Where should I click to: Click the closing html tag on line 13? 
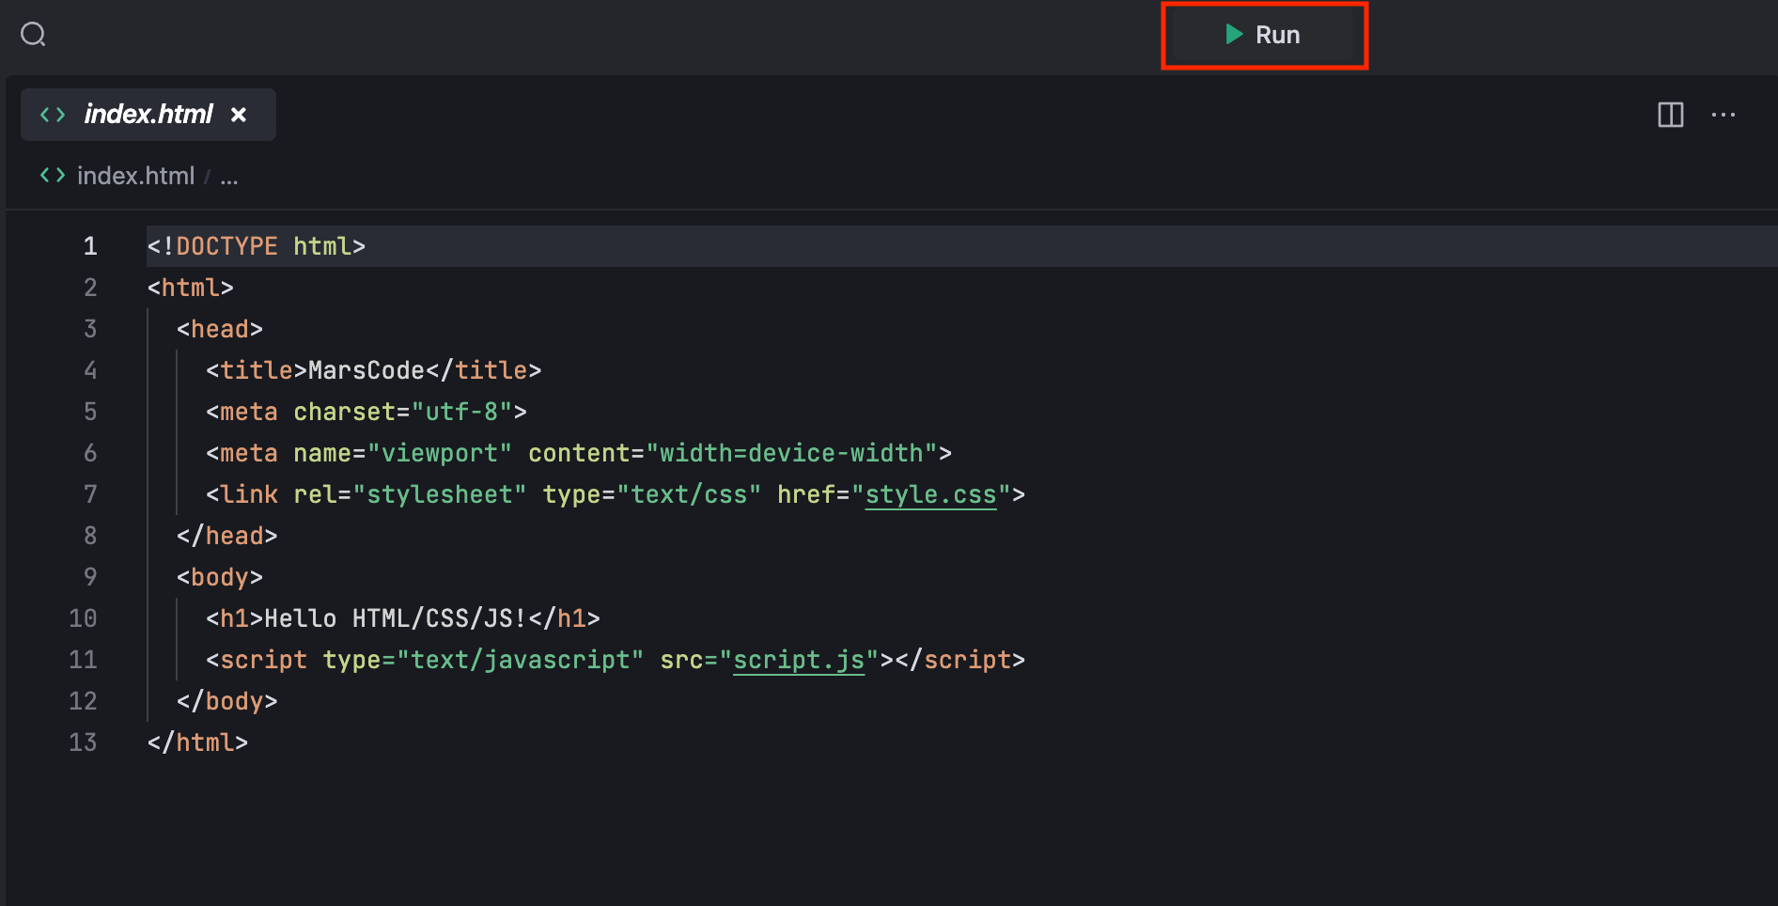[197, 742]
